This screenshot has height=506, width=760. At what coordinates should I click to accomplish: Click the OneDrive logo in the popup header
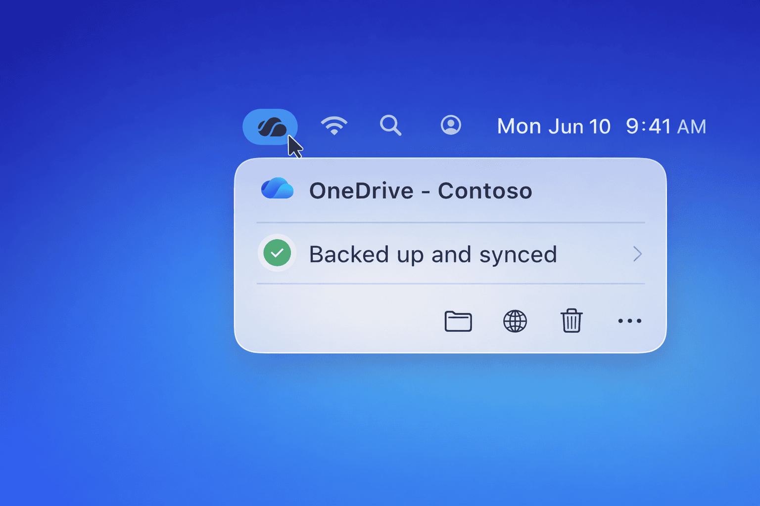pos(277,189)
